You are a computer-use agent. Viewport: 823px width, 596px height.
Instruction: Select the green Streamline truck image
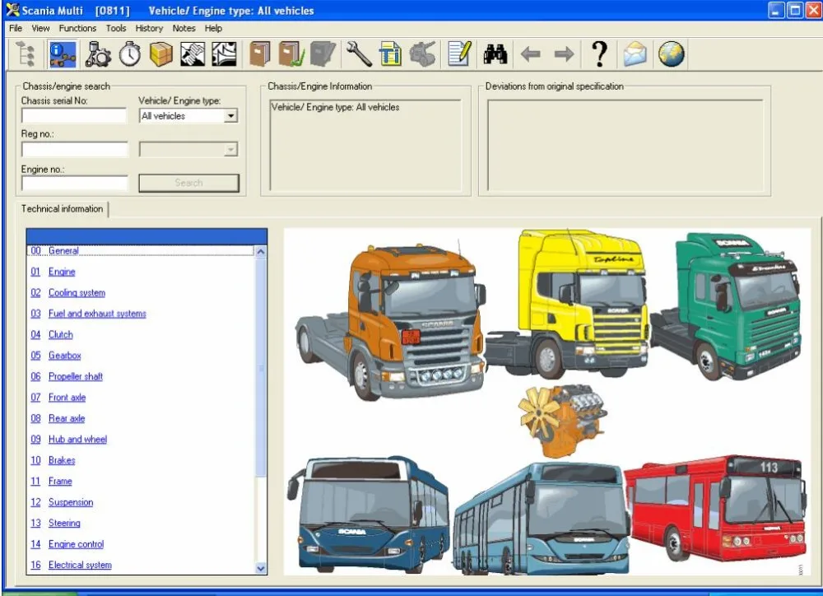(727, 305)
